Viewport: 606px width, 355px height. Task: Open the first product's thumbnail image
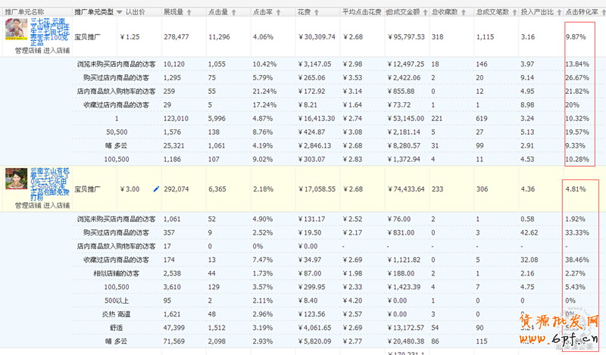tap(16, 30)
